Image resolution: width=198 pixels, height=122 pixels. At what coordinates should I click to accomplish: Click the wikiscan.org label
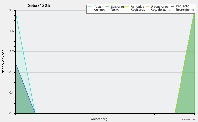tap(99, 119)
